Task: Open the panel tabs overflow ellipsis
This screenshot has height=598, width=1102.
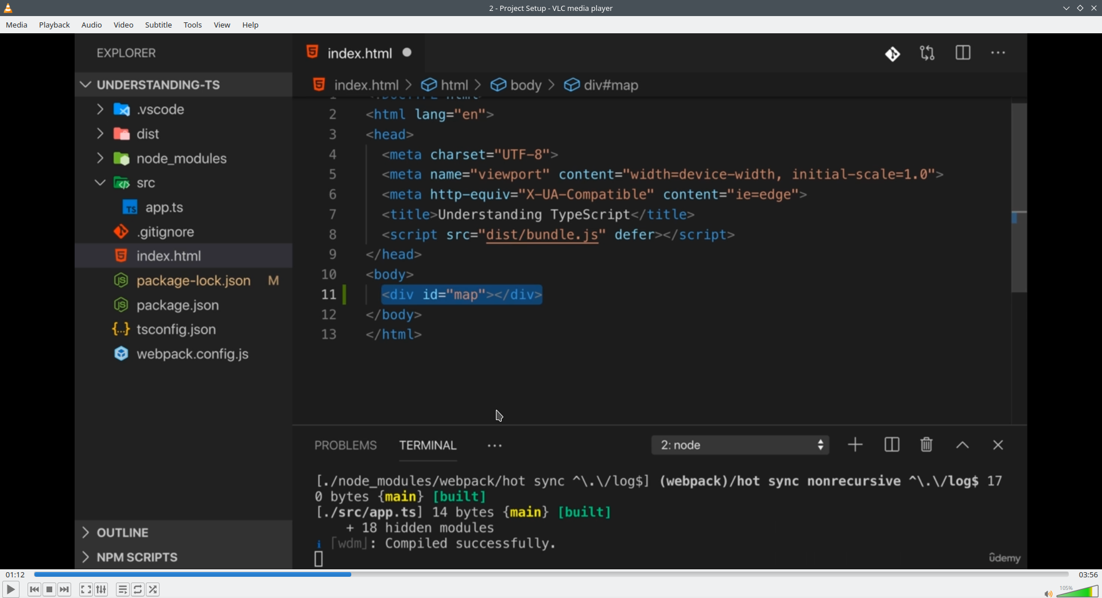Action: pos(495,445)
